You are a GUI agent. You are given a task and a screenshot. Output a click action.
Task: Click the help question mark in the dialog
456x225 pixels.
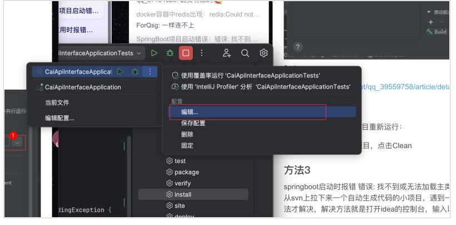(298, 47)
